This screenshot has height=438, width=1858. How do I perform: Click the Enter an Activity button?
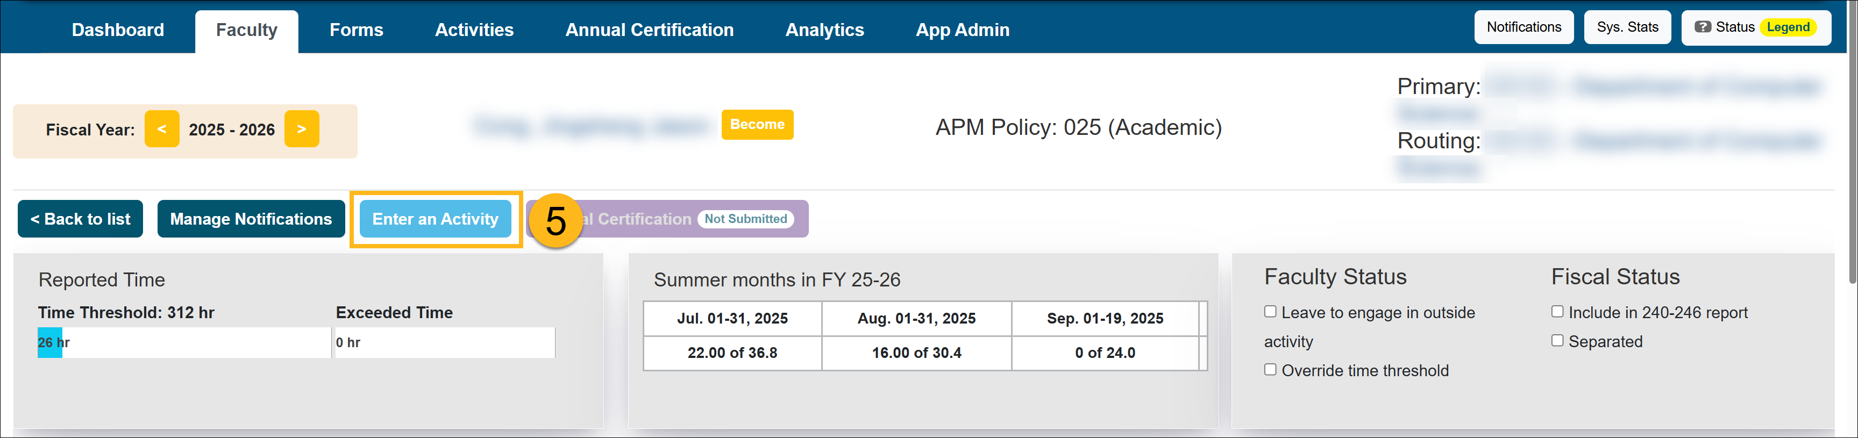click(435, 219)
